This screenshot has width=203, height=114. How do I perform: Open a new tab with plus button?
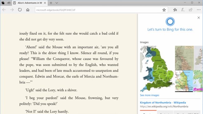[x=51, y=3]
